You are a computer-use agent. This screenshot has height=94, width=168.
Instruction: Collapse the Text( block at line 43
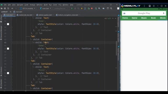(x=12, y=43)
